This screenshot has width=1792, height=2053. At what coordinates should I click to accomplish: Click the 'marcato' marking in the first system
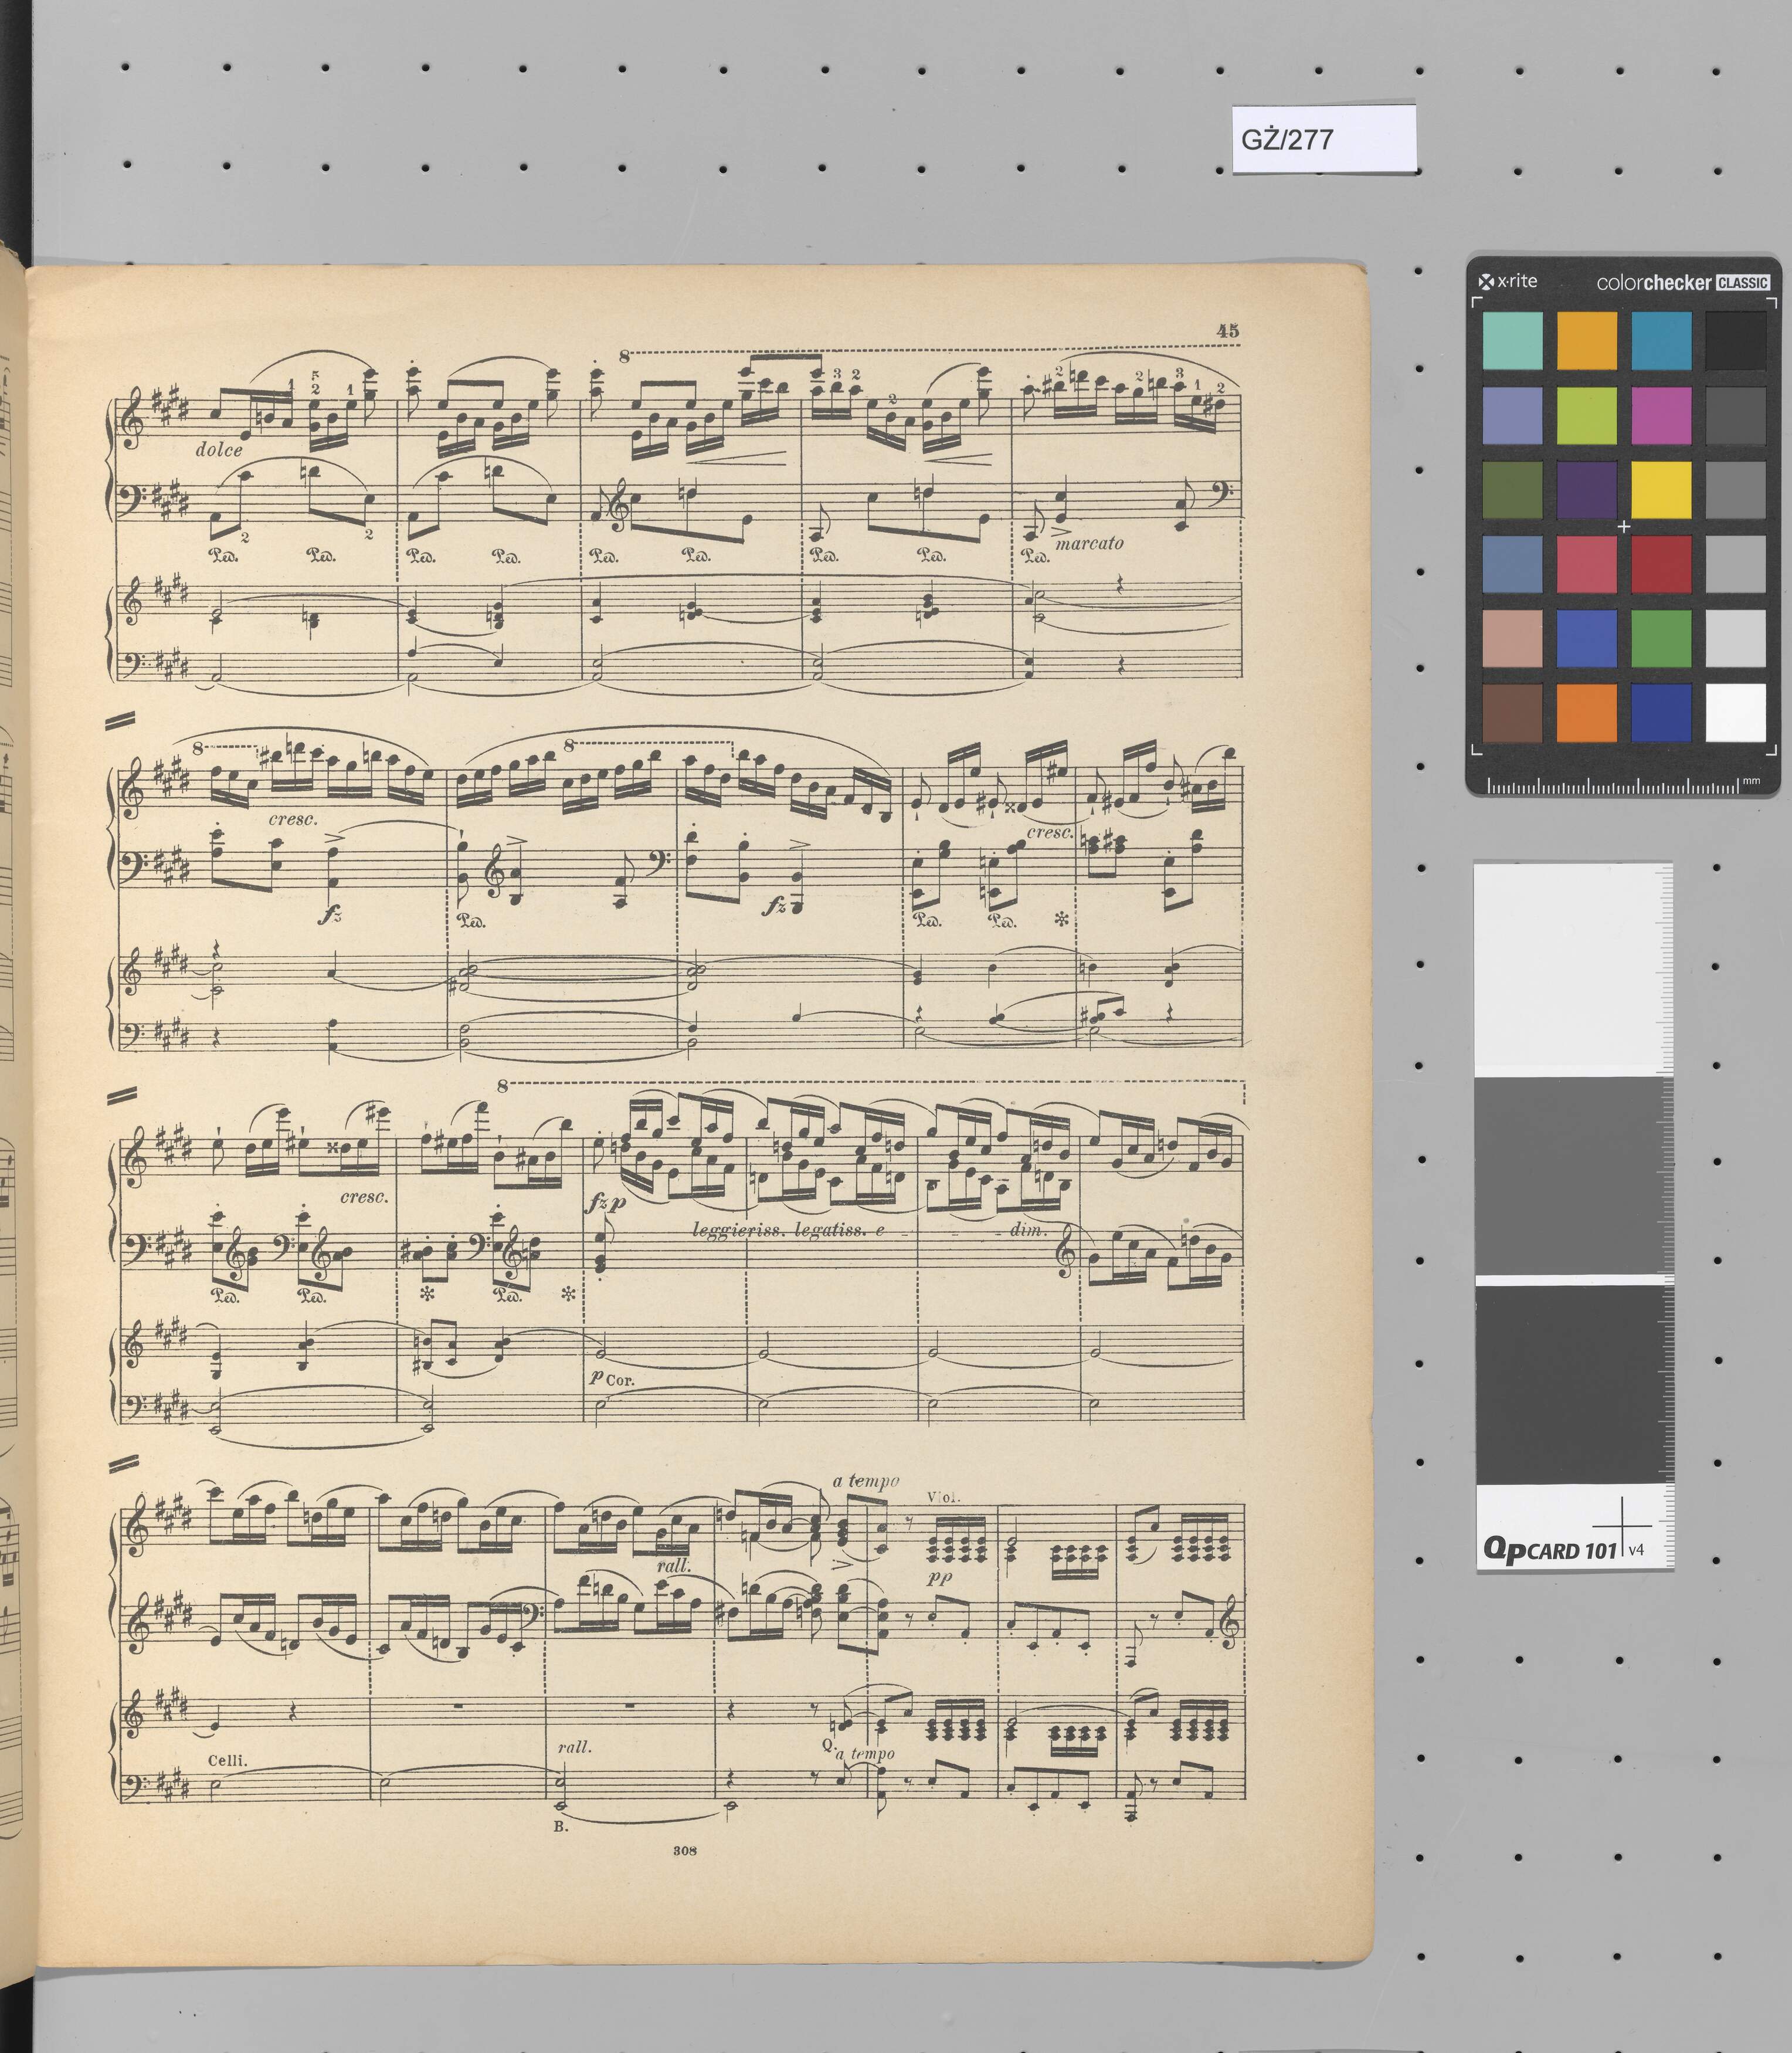tap(1089, 543)
